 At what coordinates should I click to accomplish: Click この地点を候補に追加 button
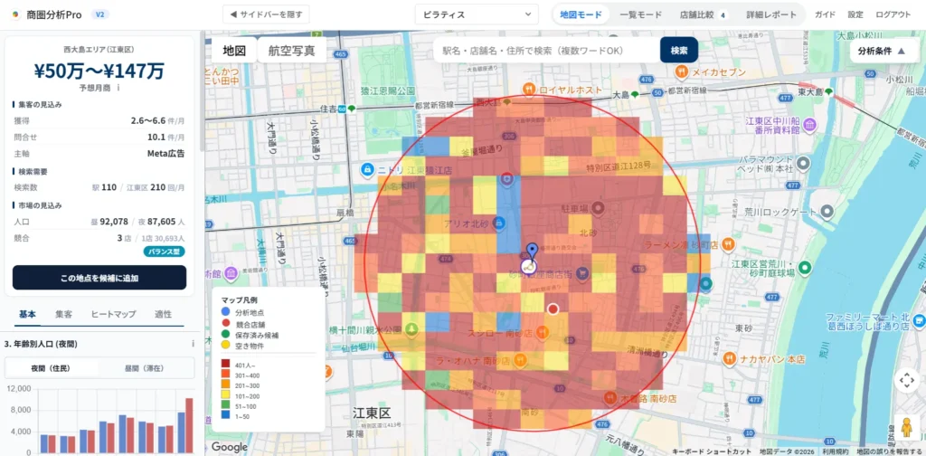(x=99, y=278)
